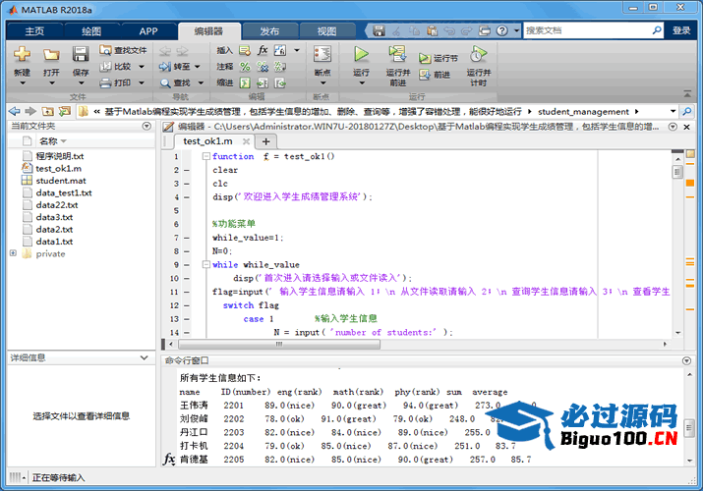Switch to the APP tab
The width and height of the screenshot is (703, 491).
click(x=147, y=30)
